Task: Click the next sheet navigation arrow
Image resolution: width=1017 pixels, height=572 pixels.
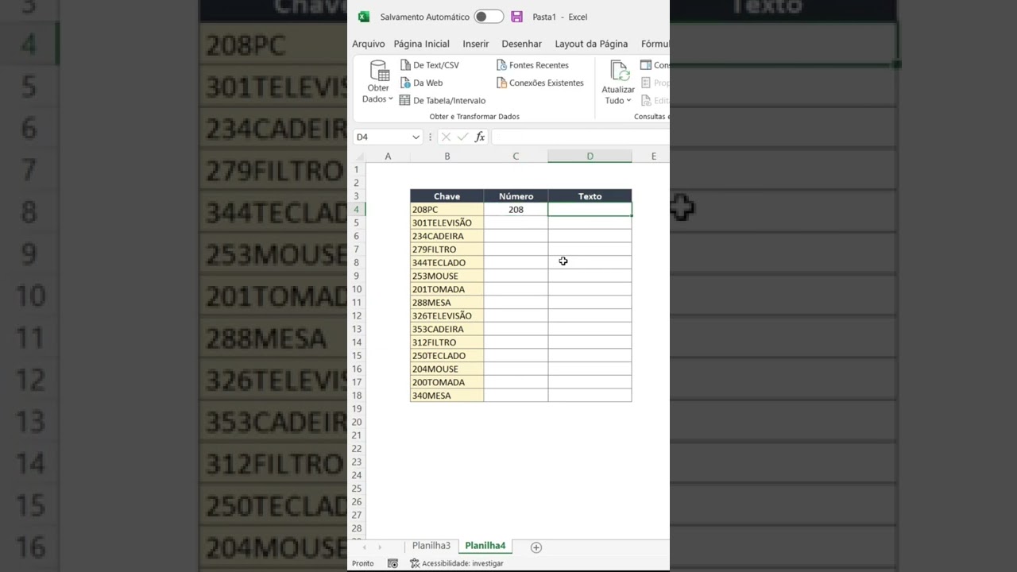Action: click(380, 547)
